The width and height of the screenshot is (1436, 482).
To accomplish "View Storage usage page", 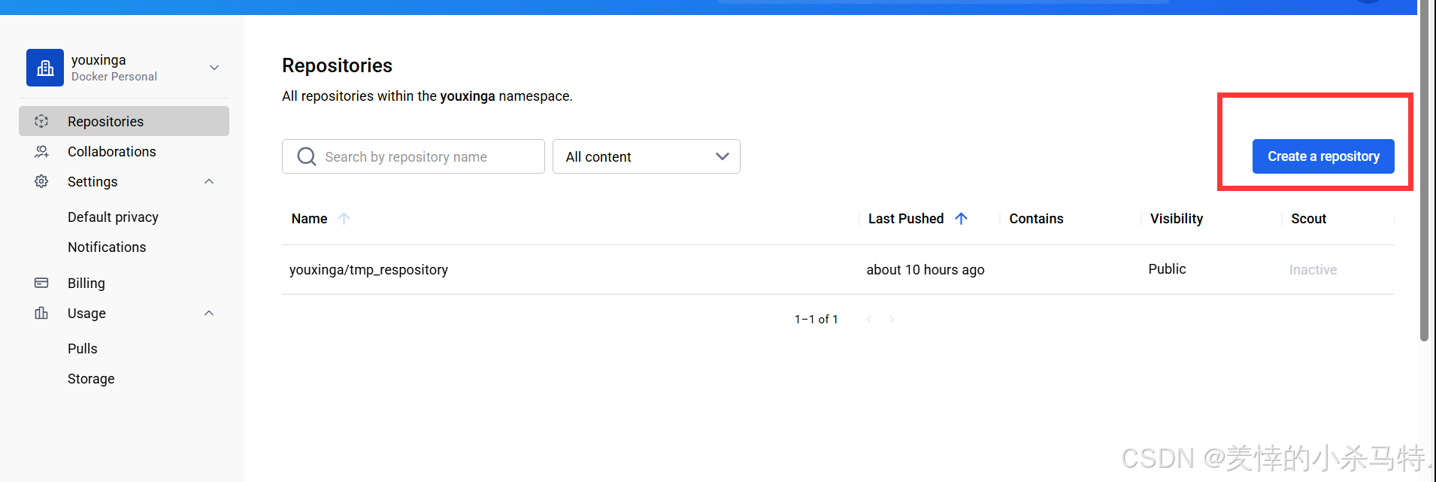I will (x=91, y=379).
